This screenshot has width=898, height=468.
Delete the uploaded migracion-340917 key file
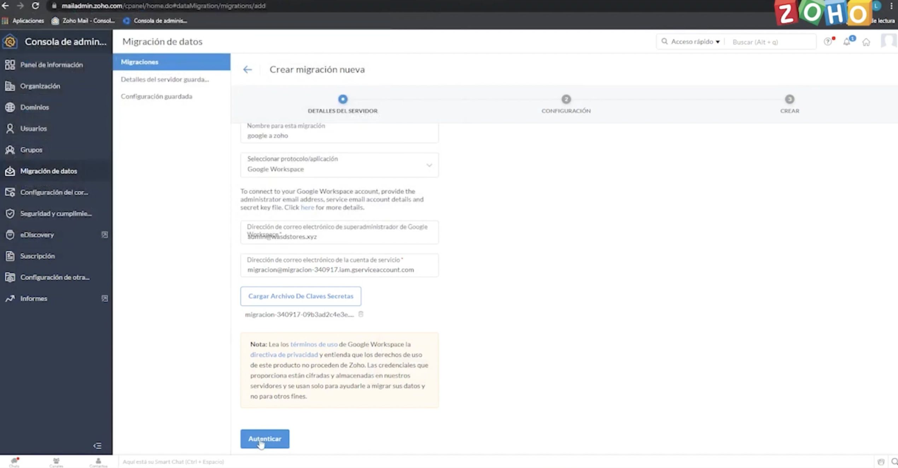[361, 314]
